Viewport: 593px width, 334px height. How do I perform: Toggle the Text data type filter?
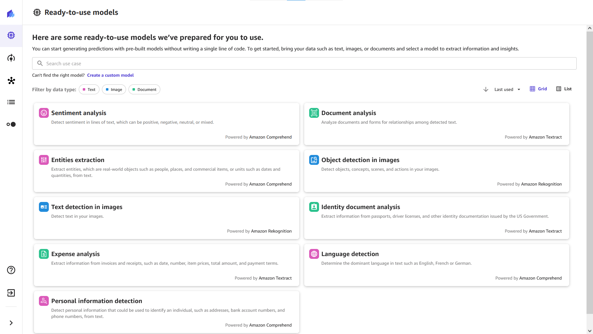pos(89,89)
